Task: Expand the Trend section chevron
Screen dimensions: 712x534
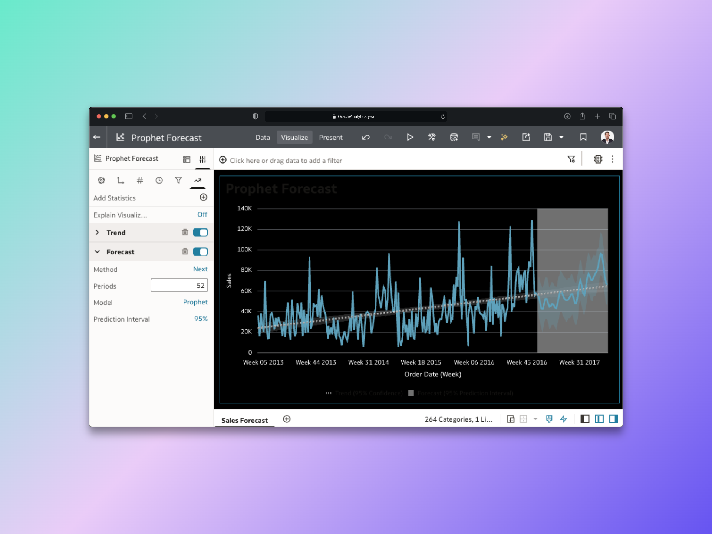Action: coord(97,233)
